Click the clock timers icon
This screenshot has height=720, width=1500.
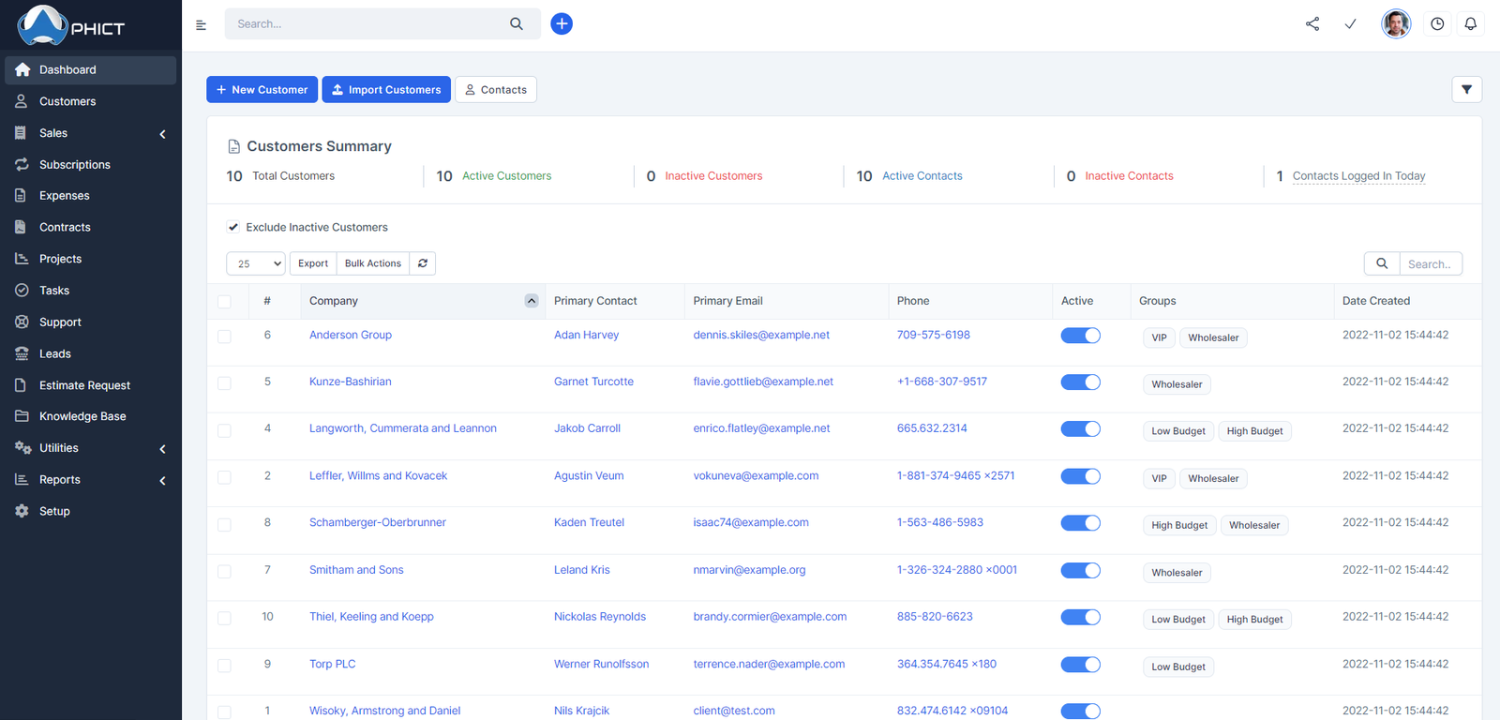[1437, 24]
